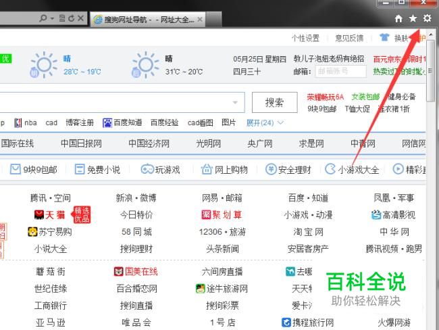Click the 苏宁易购 lion icon
The image size is (439, 330).
(x=32, y=232)
